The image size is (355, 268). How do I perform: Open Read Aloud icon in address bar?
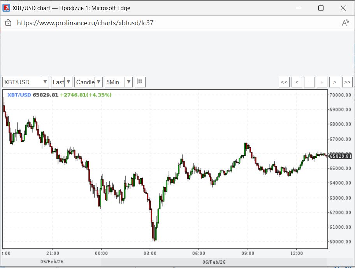(x=345, y=23)
